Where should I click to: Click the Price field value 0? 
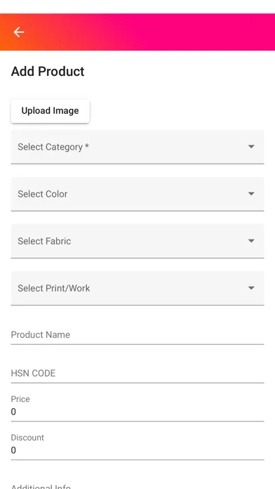(13, 412)
